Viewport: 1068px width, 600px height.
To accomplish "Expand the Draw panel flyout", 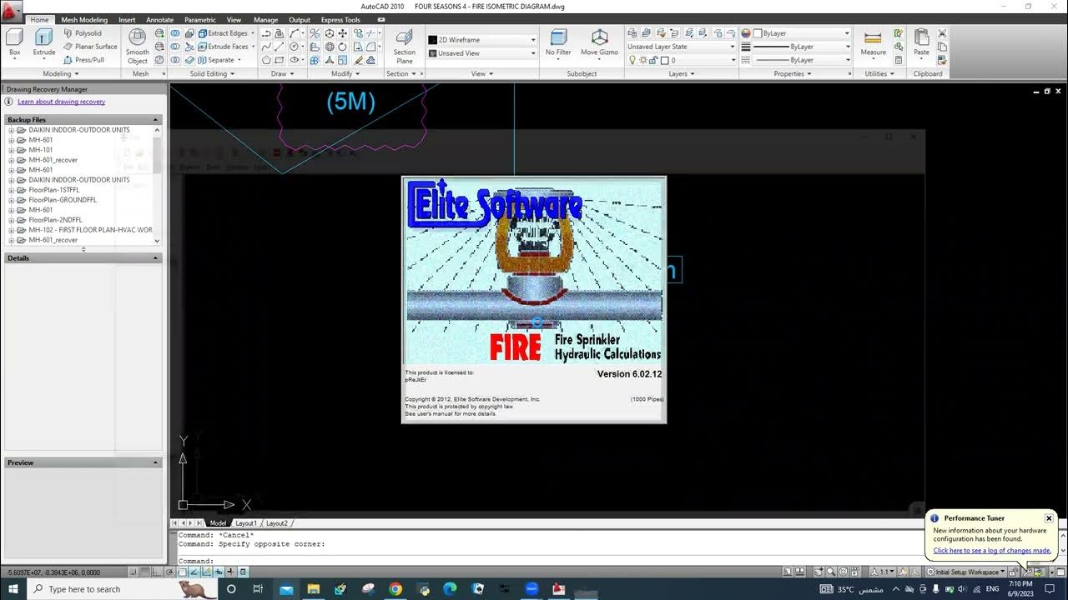I will [282, 73].
